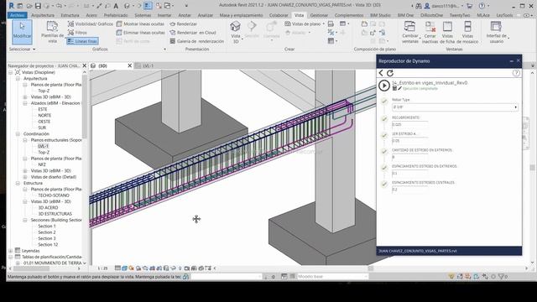This screenshot has width=537, height=302.
Task: Open the Revit application home icon
Action: tap(11, 6)
